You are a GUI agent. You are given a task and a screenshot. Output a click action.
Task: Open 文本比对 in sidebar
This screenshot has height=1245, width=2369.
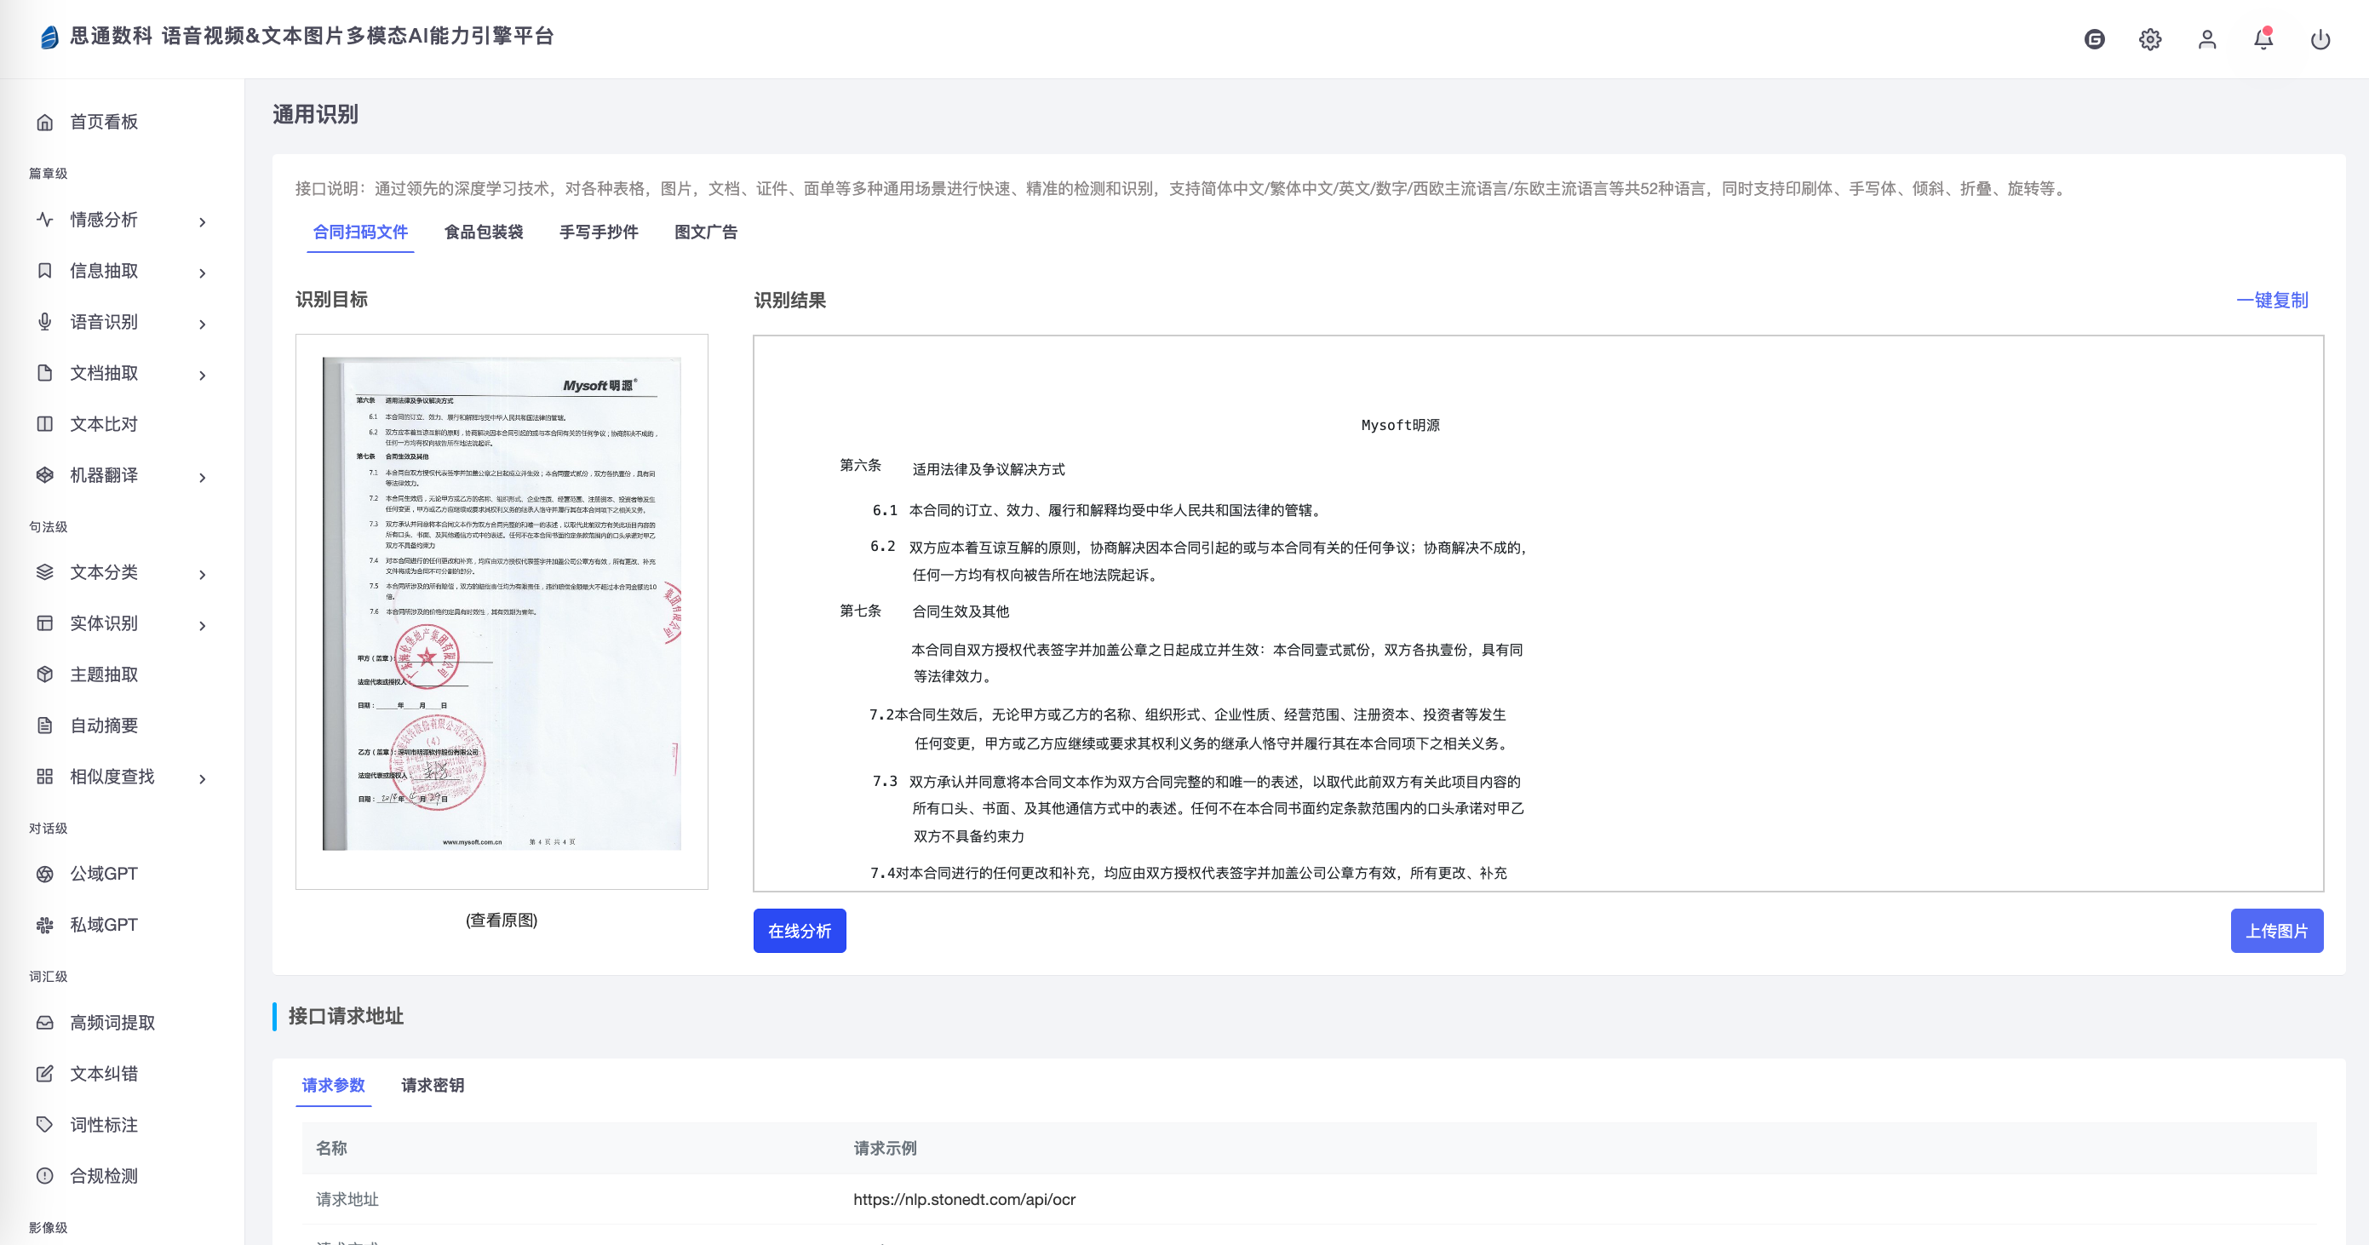[x=103, y=424]
